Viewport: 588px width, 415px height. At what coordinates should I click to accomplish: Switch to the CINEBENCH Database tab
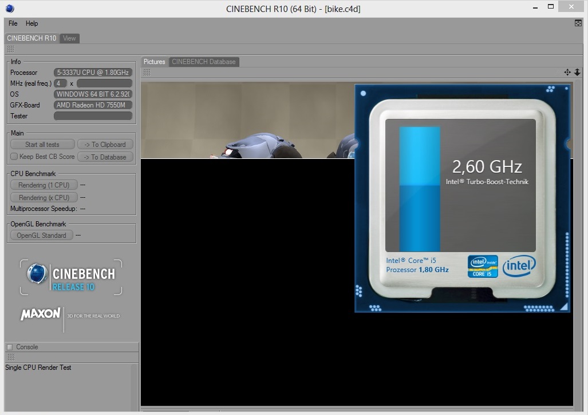click(x=204, y=61)
